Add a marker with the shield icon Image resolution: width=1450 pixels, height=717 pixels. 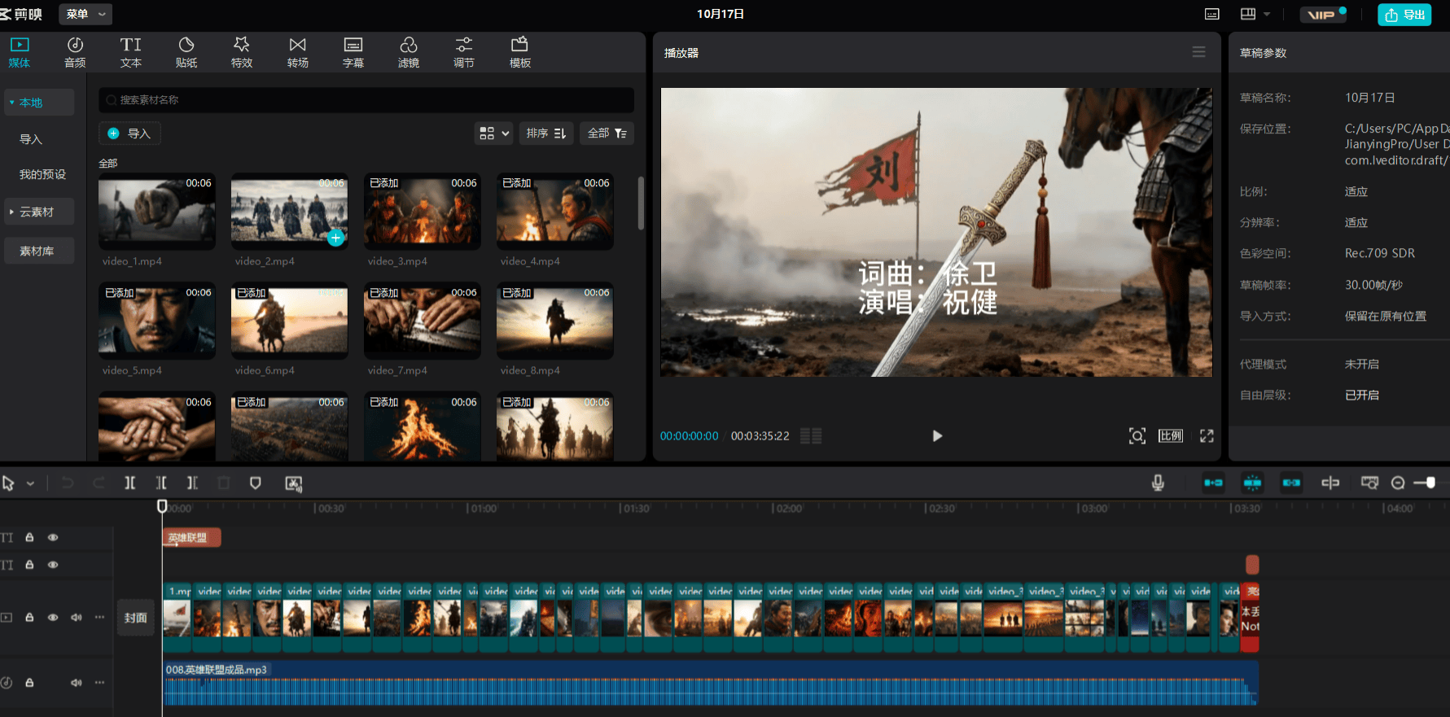click(x=255, y=483)
